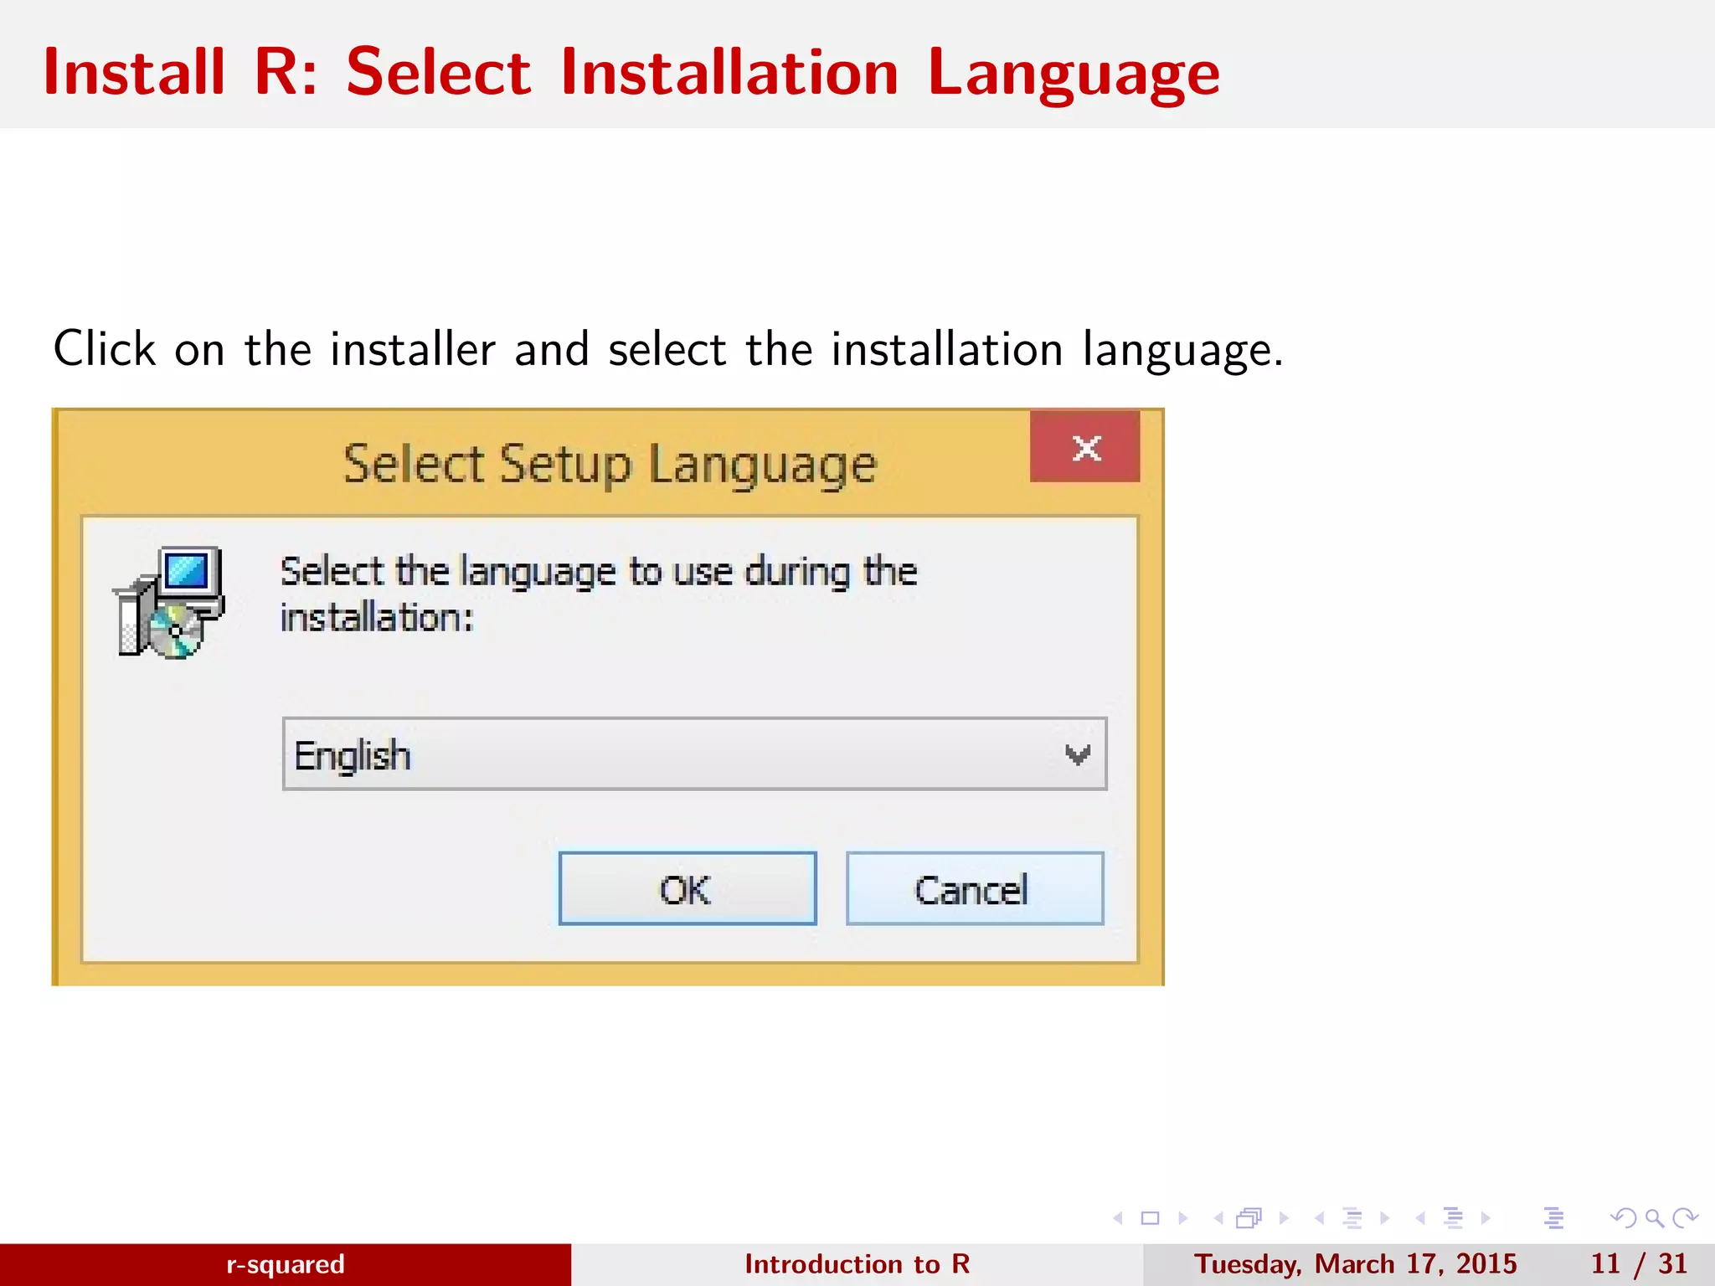Screen dimensions: 1715x1286
Task: Click the r-squared author footer
Action: click(286, 1264)
